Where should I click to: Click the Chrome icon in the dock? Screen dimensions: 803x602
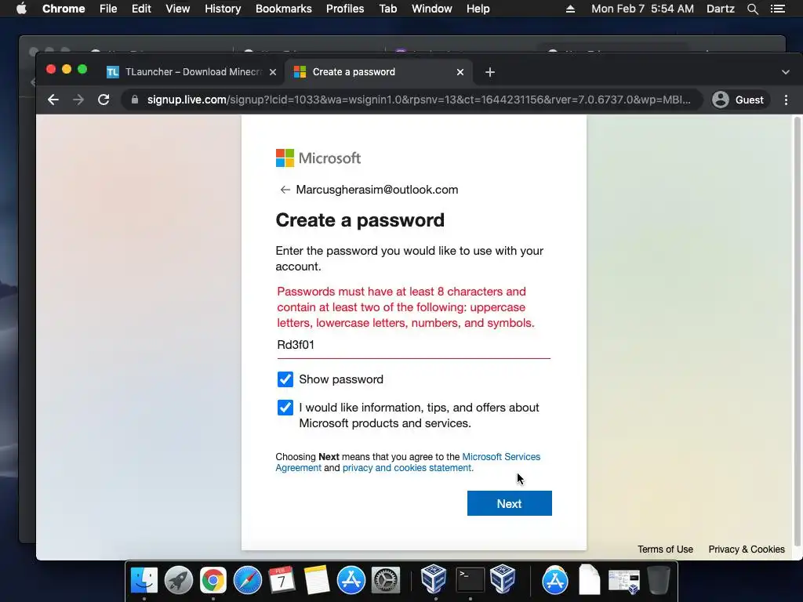213,580
